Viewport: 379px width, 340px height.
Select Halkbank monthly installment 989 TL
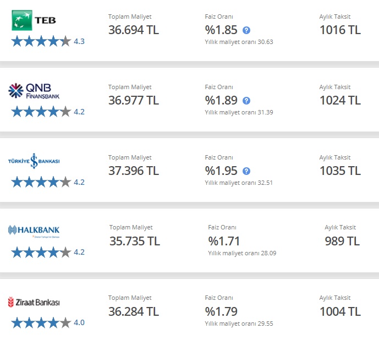coord(342,241)
